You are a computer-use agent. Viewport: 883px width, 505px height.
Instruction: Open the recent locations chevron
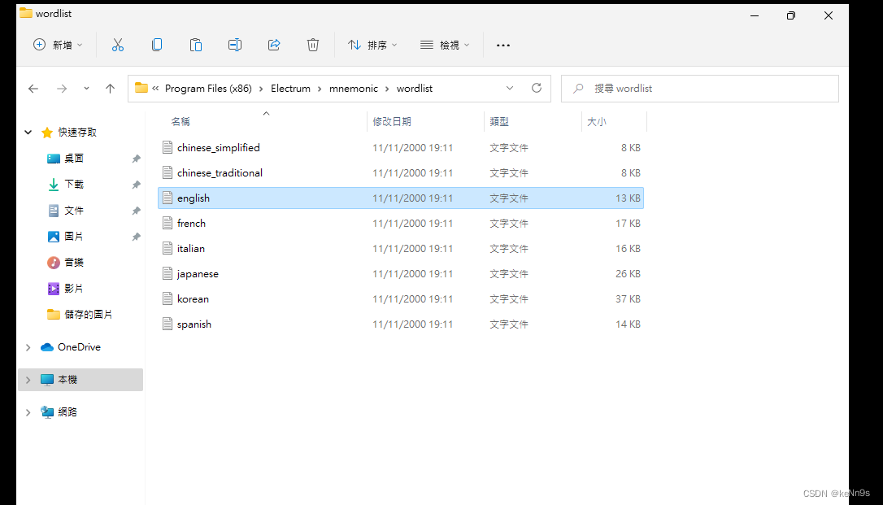(86, 89)
